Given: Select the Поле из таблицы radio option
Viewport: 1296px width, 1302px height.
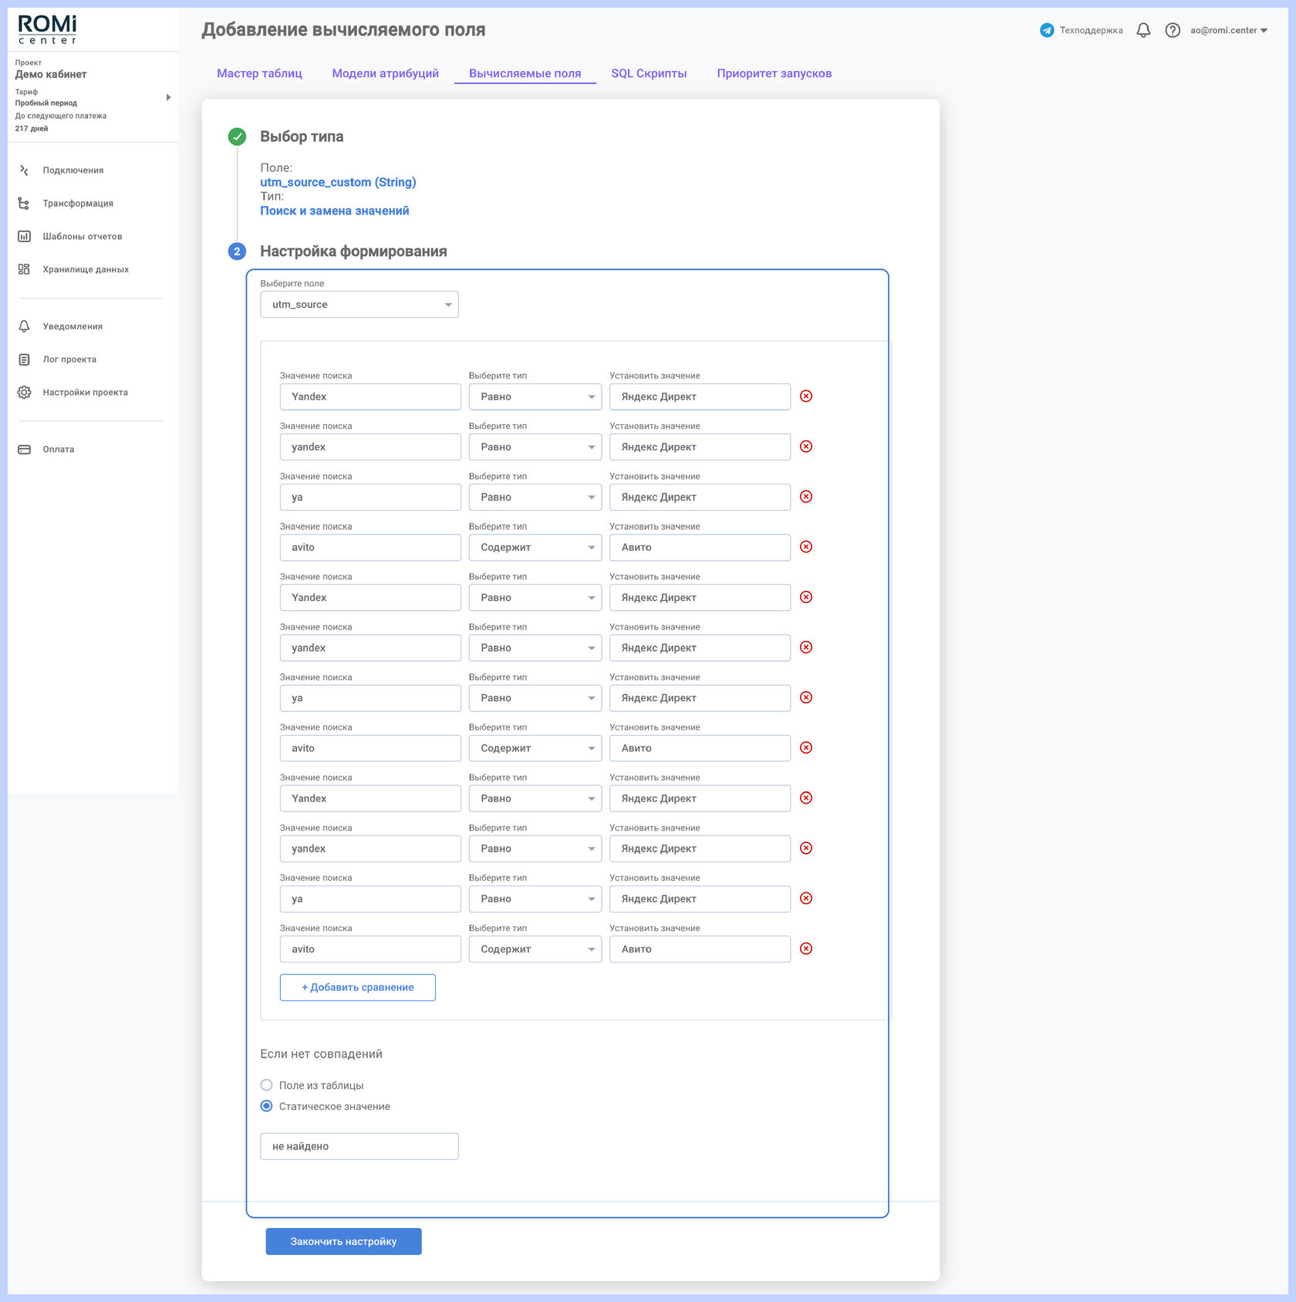Looking at the screenshot, I should tap(266, 1085).
